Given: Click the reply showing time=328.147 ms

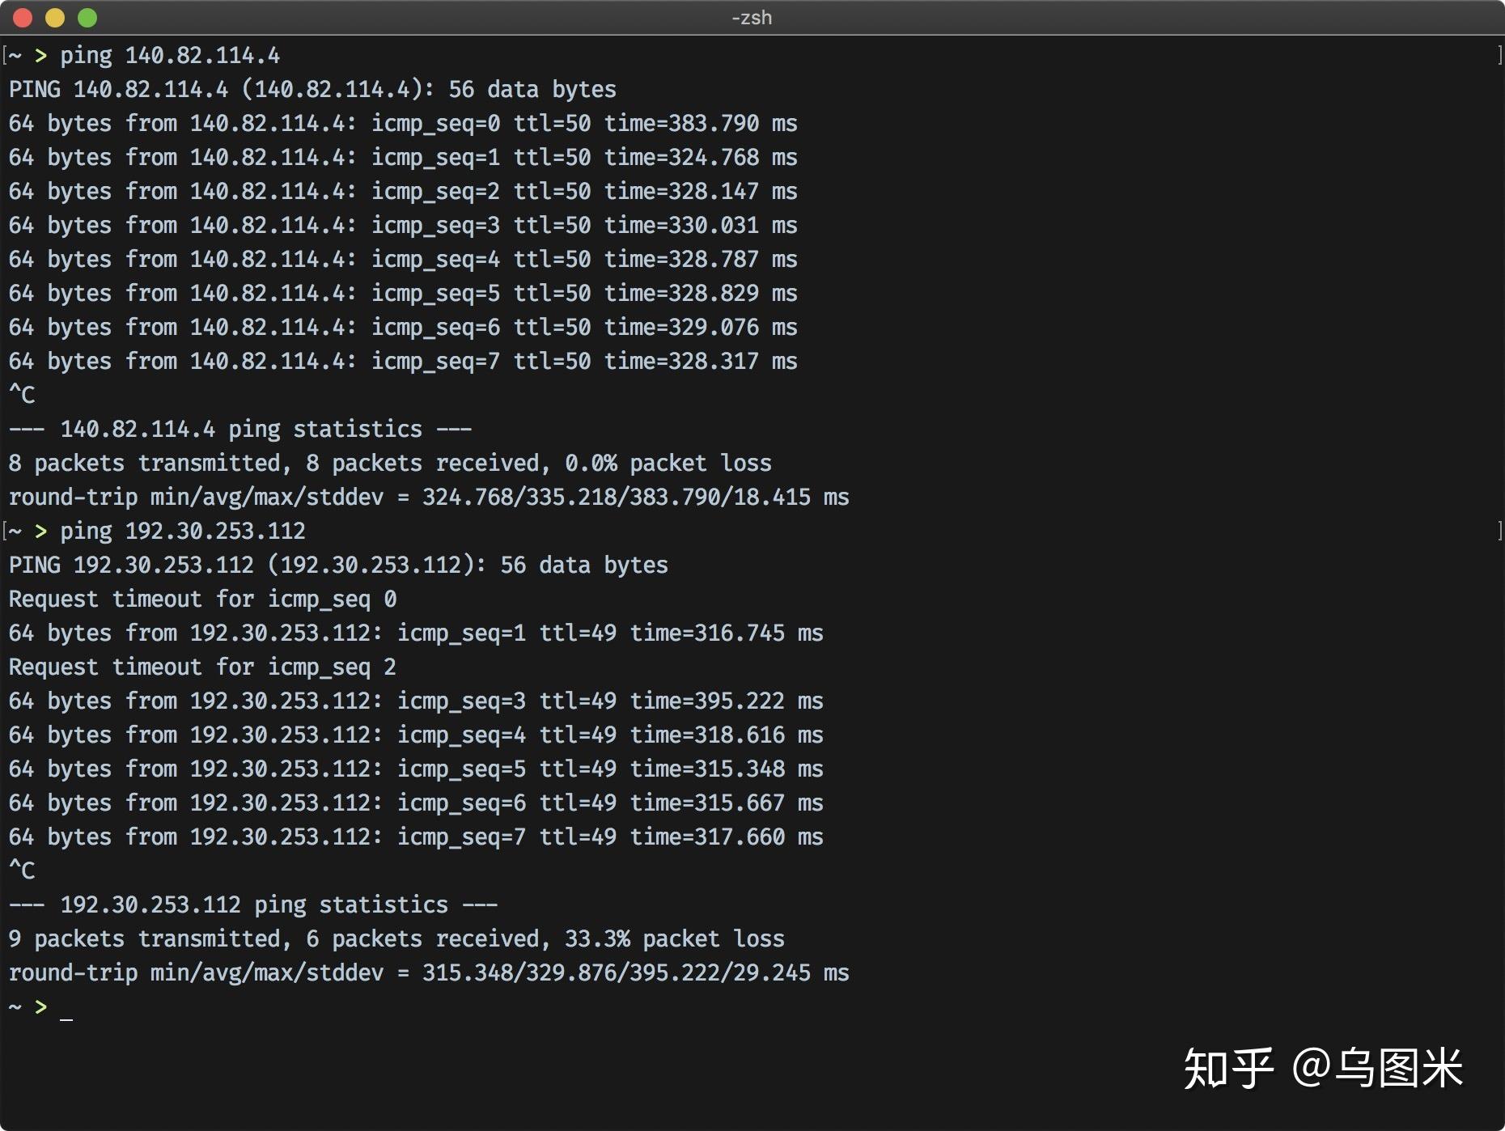Looking at the screenshot, I should tap(403, 191).
